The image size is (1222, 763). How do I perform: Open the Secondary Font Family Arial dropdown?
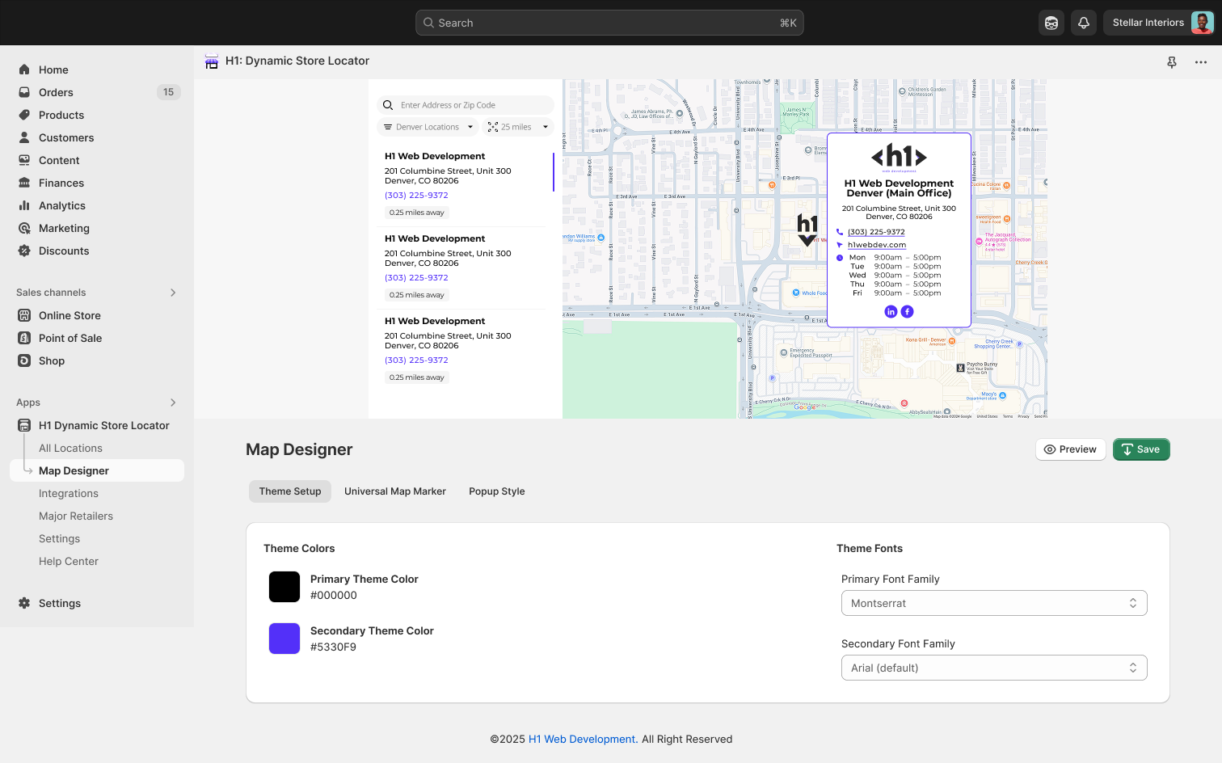(x=994, y=668)
